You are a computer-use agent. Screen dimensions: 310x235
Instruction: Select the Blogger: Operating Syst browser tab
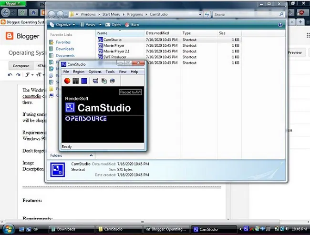tap(23, 22)
